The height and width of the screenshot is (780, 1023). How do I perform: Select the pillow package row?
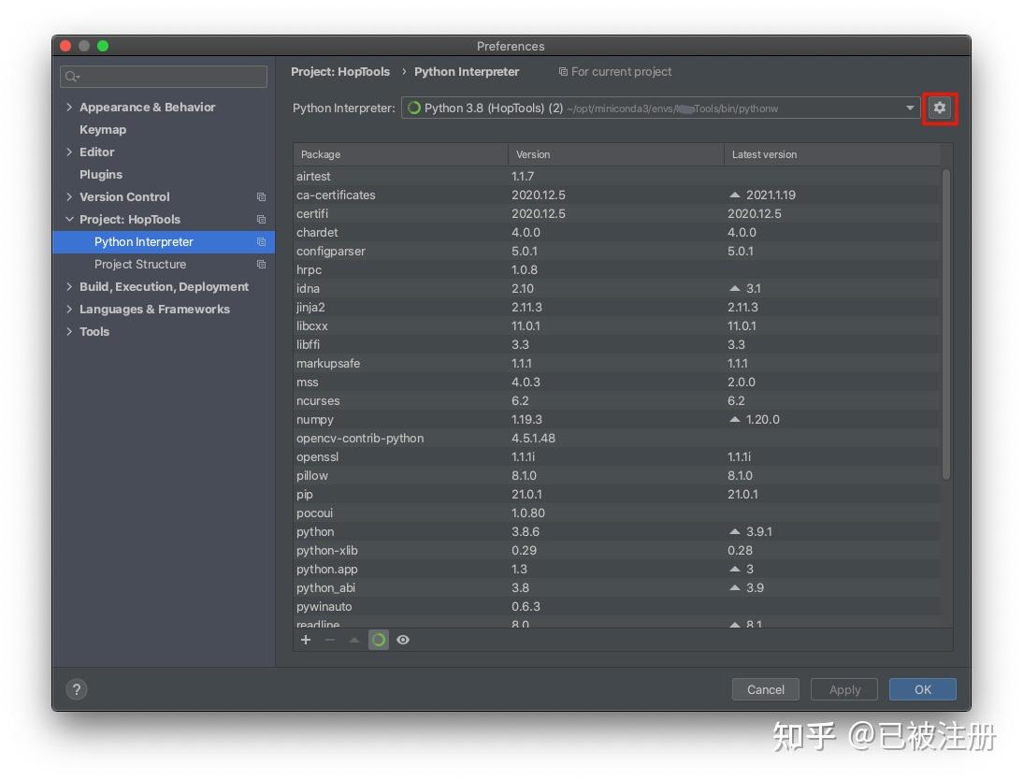coord(617,475)
